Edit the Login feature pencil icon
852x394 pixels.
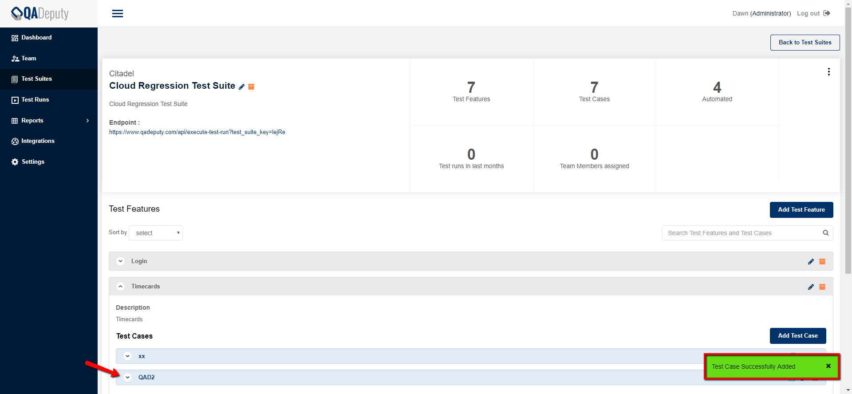811,262
